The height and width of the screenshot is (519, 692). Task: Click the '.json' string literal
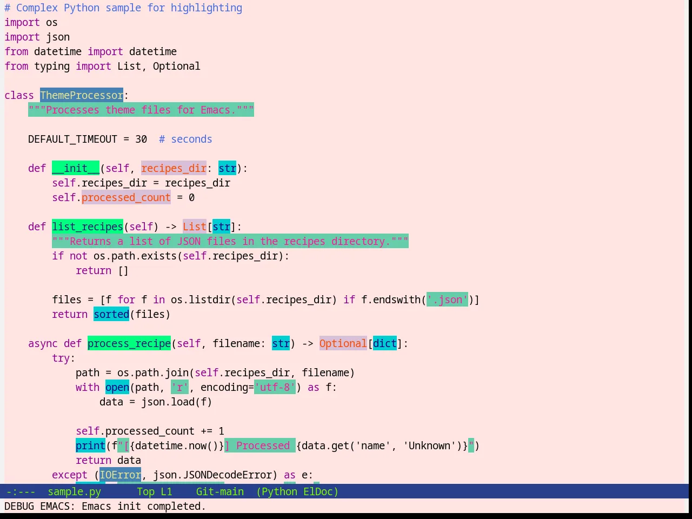click(447, 300)
